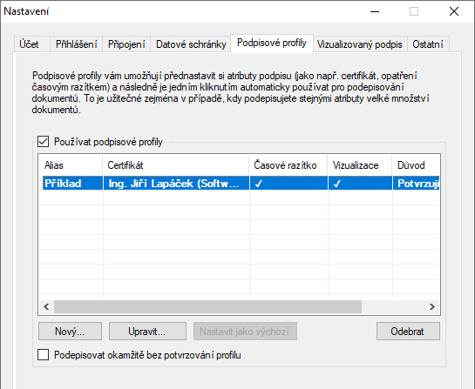Select the Připojení tab
This screenshot has width=475, height=389.
click(126, 44)
